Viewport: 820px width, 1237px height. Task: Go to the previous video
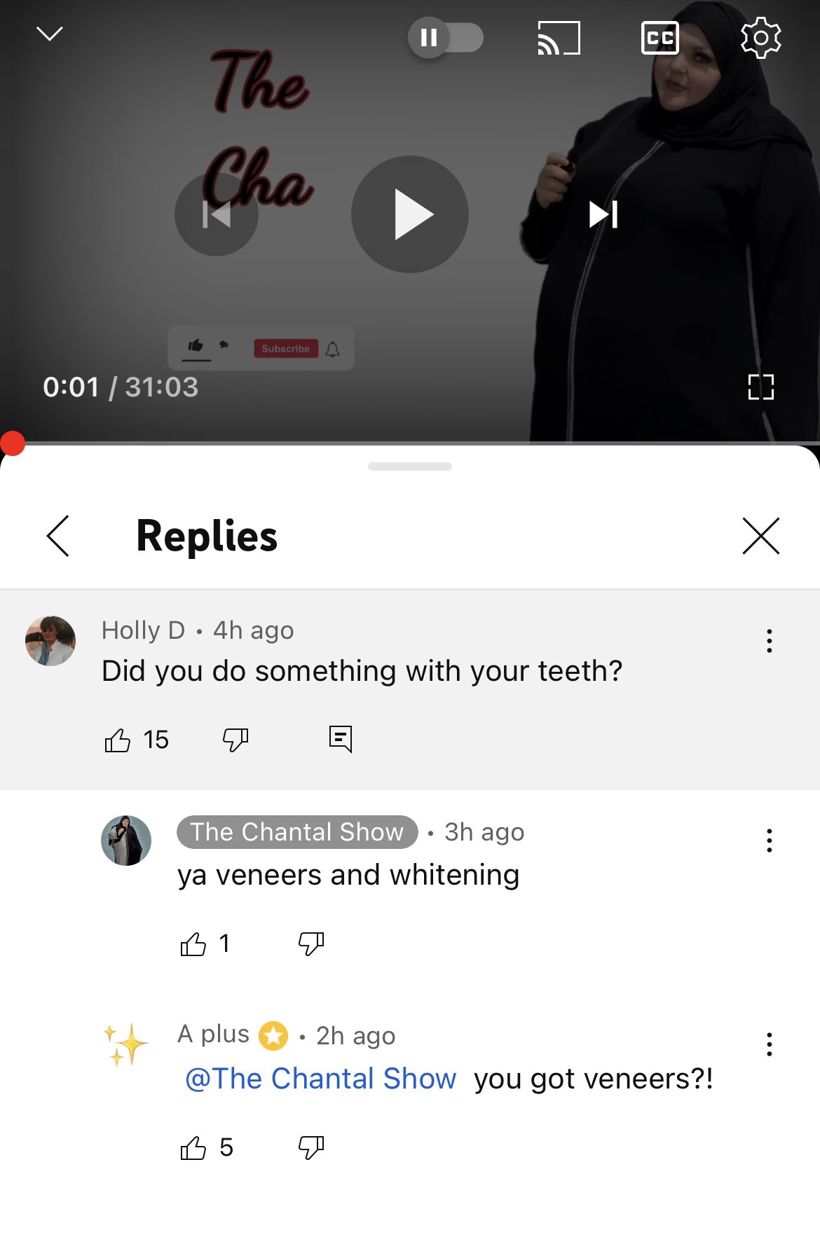(x=217, y=214)
